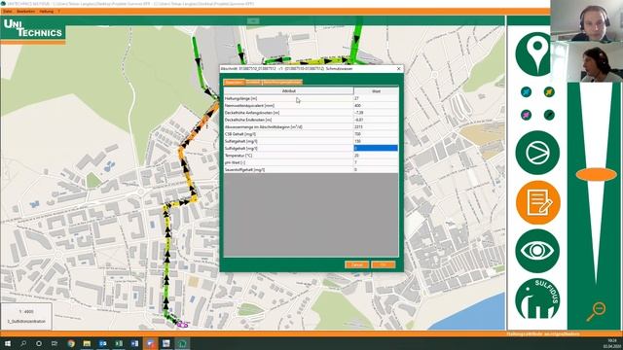Open the Haltung menu
The height and width of the screenshot is (350, 623).
[47, 12]
